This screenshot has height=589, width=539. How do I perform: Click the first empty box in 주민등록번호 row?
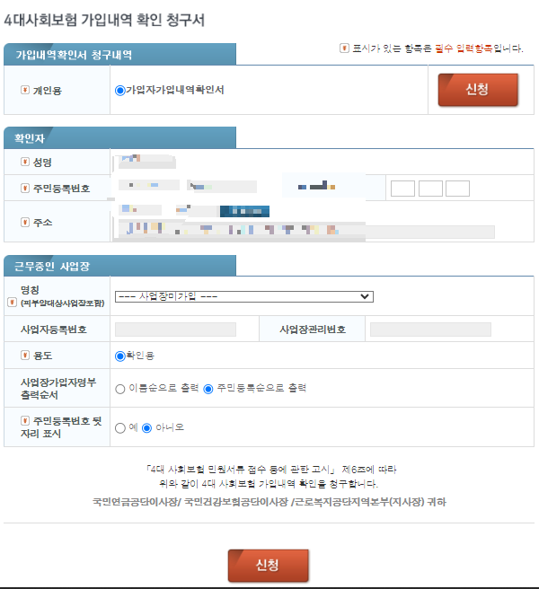(x=402, y=189)
